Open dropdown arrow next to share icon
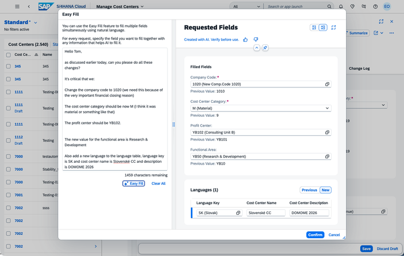Screen dimensions: 404x256 [x=382, y=33]
